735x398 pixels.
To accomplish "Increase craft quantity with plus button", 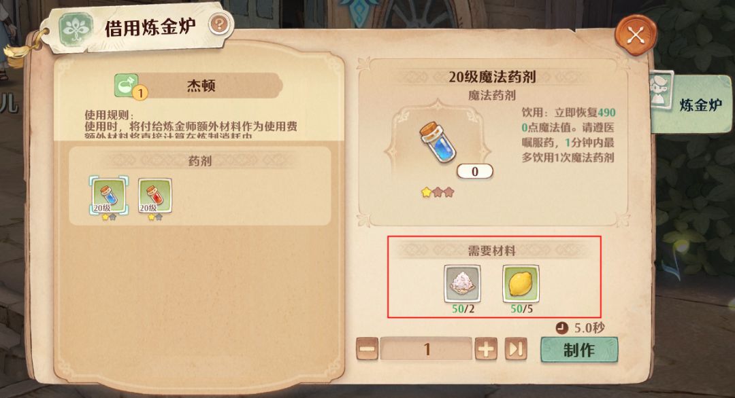I will (x=486, y=349).
